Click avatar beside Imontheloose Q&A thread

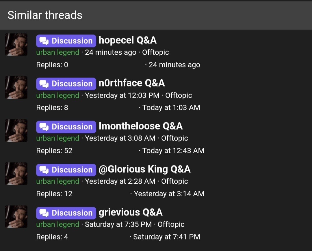pyautogui.click(x=16, y=130)
